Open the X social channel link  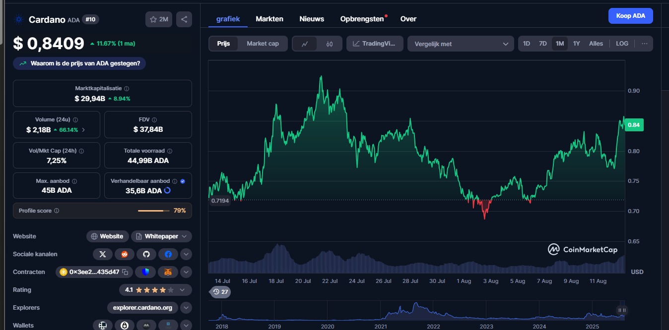[x=103, y=254]
